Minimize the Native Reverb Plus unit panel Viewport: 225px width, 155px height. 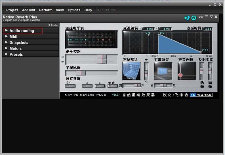point(206,16)
